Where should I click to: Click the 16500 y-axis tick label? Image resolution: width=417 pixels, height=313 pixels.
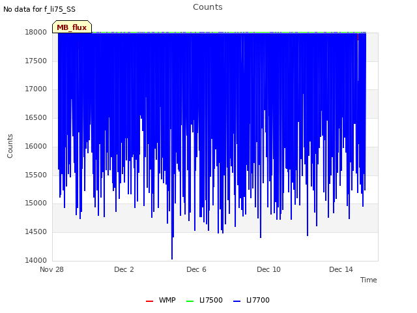click(x=36, y=117)
